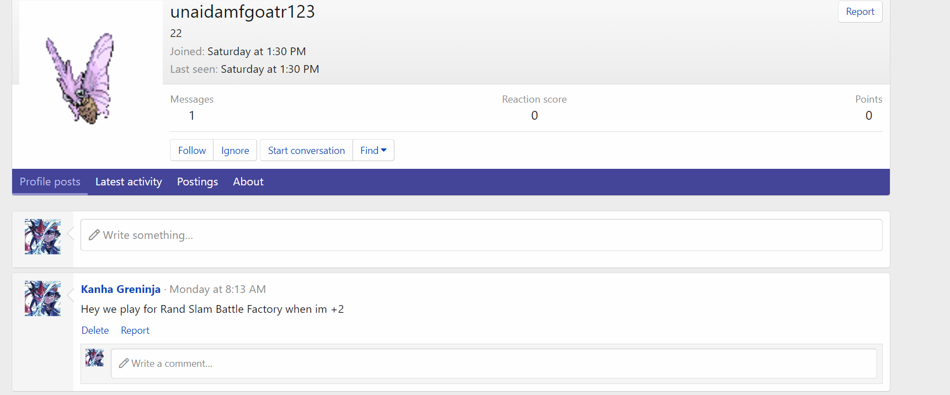Open the Postings tab
This screenshot has width=950, height=395.
pyautogui.click(x=198, y=182)
